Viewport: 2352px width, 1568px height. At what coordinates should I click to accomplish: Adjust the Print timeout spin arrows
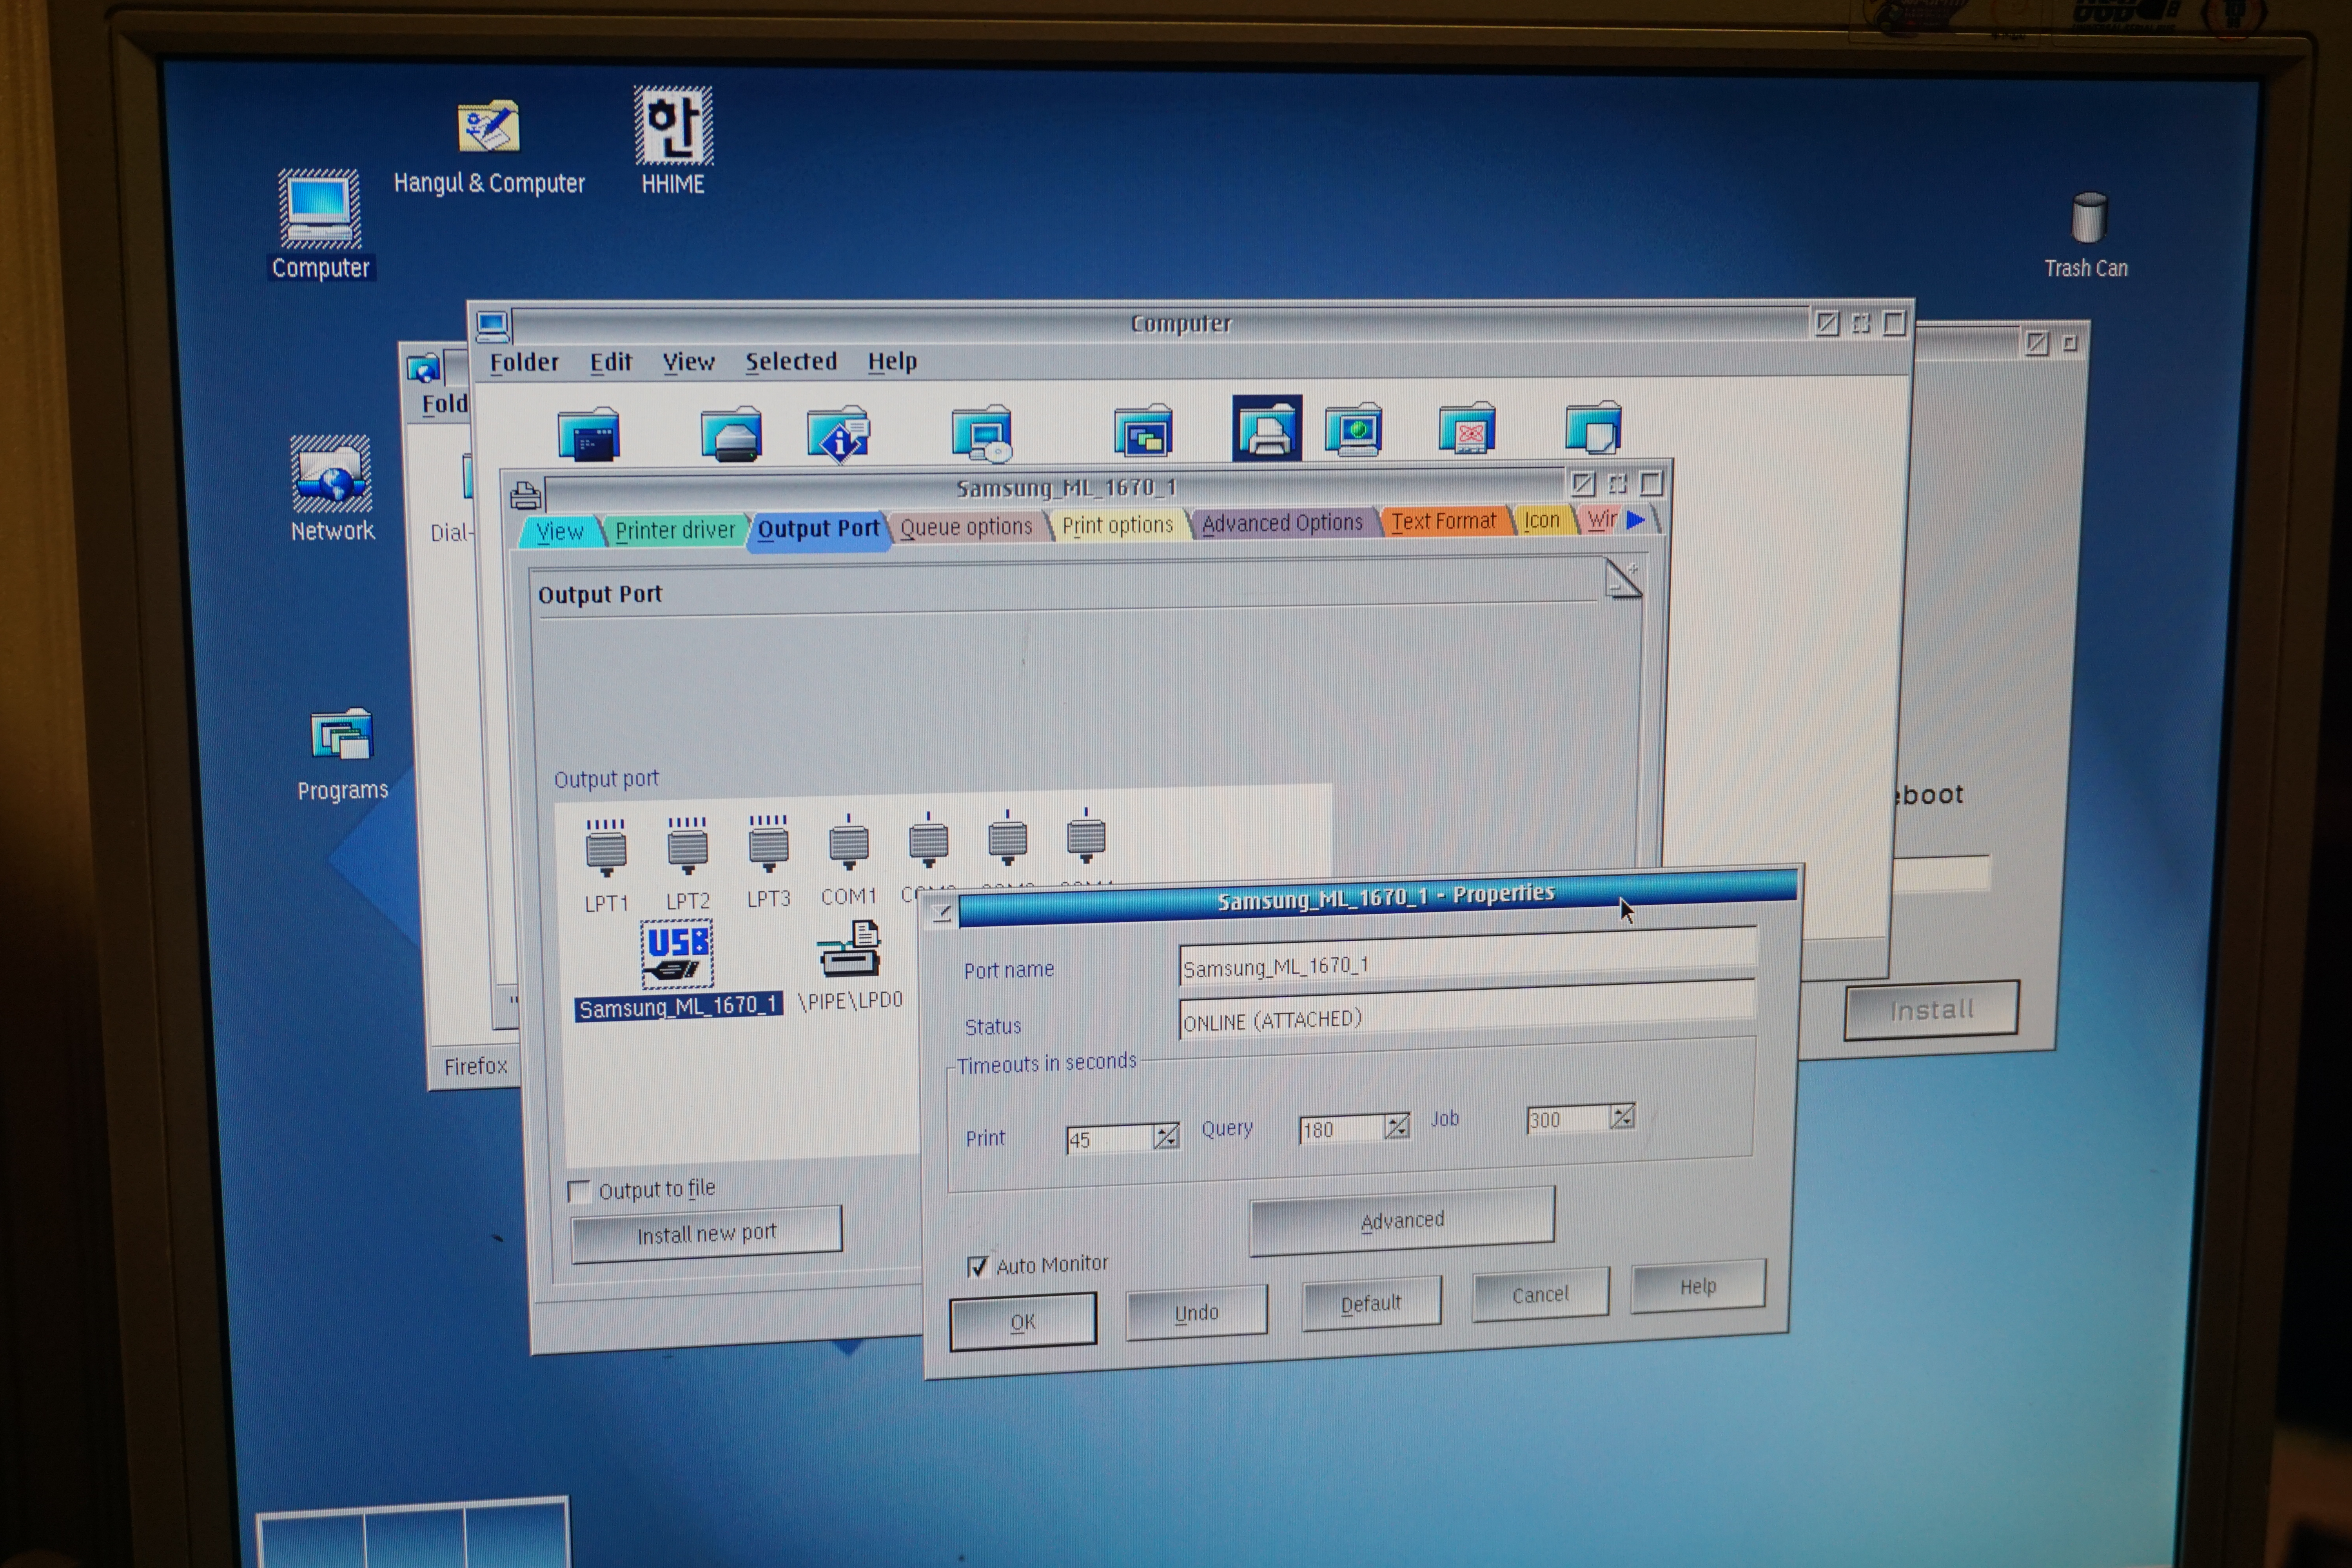coord(1165,1137)
